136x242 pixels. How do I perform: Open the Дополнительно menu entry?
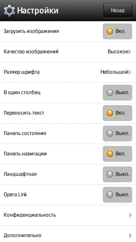68,234
